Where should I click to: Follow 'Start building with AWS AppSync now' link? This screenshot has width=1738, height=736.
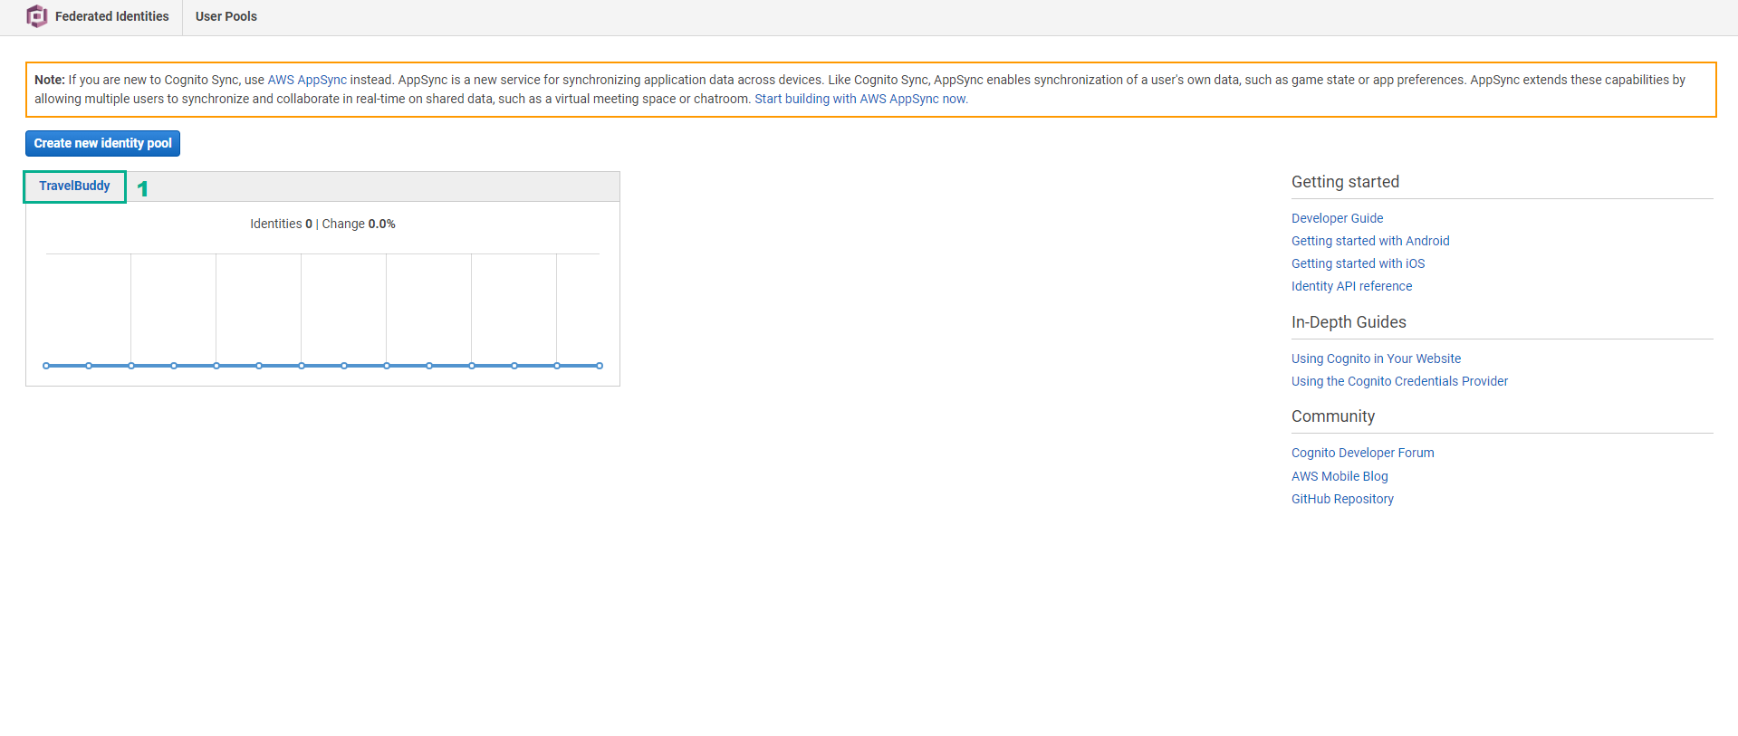tap(861, 99)
